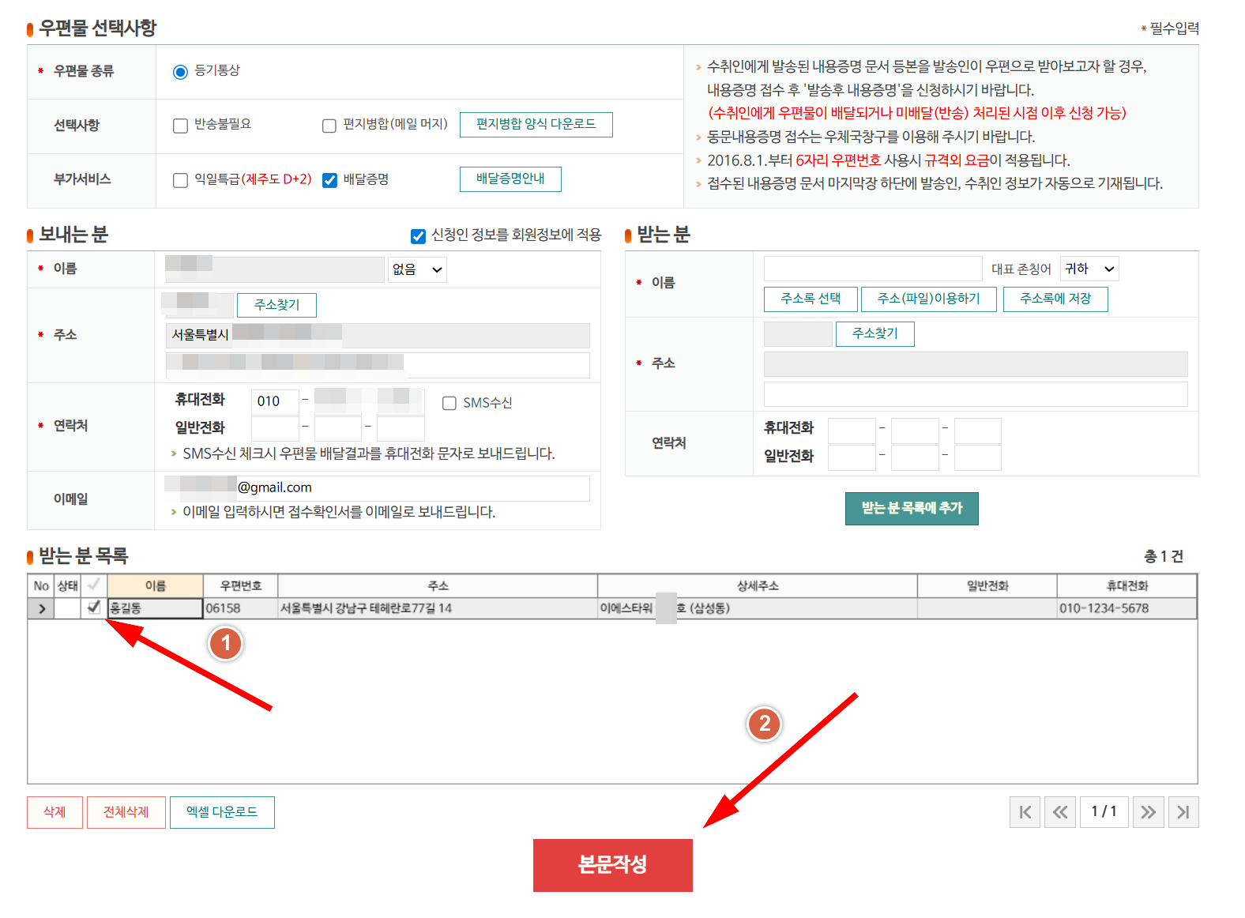Expand the 홍길동 row arrow
1245x918 pixels.
(41, 608)
